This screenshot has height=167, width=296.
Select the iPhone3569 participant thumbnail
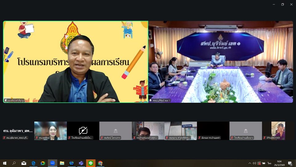click(x=278, y=131)
